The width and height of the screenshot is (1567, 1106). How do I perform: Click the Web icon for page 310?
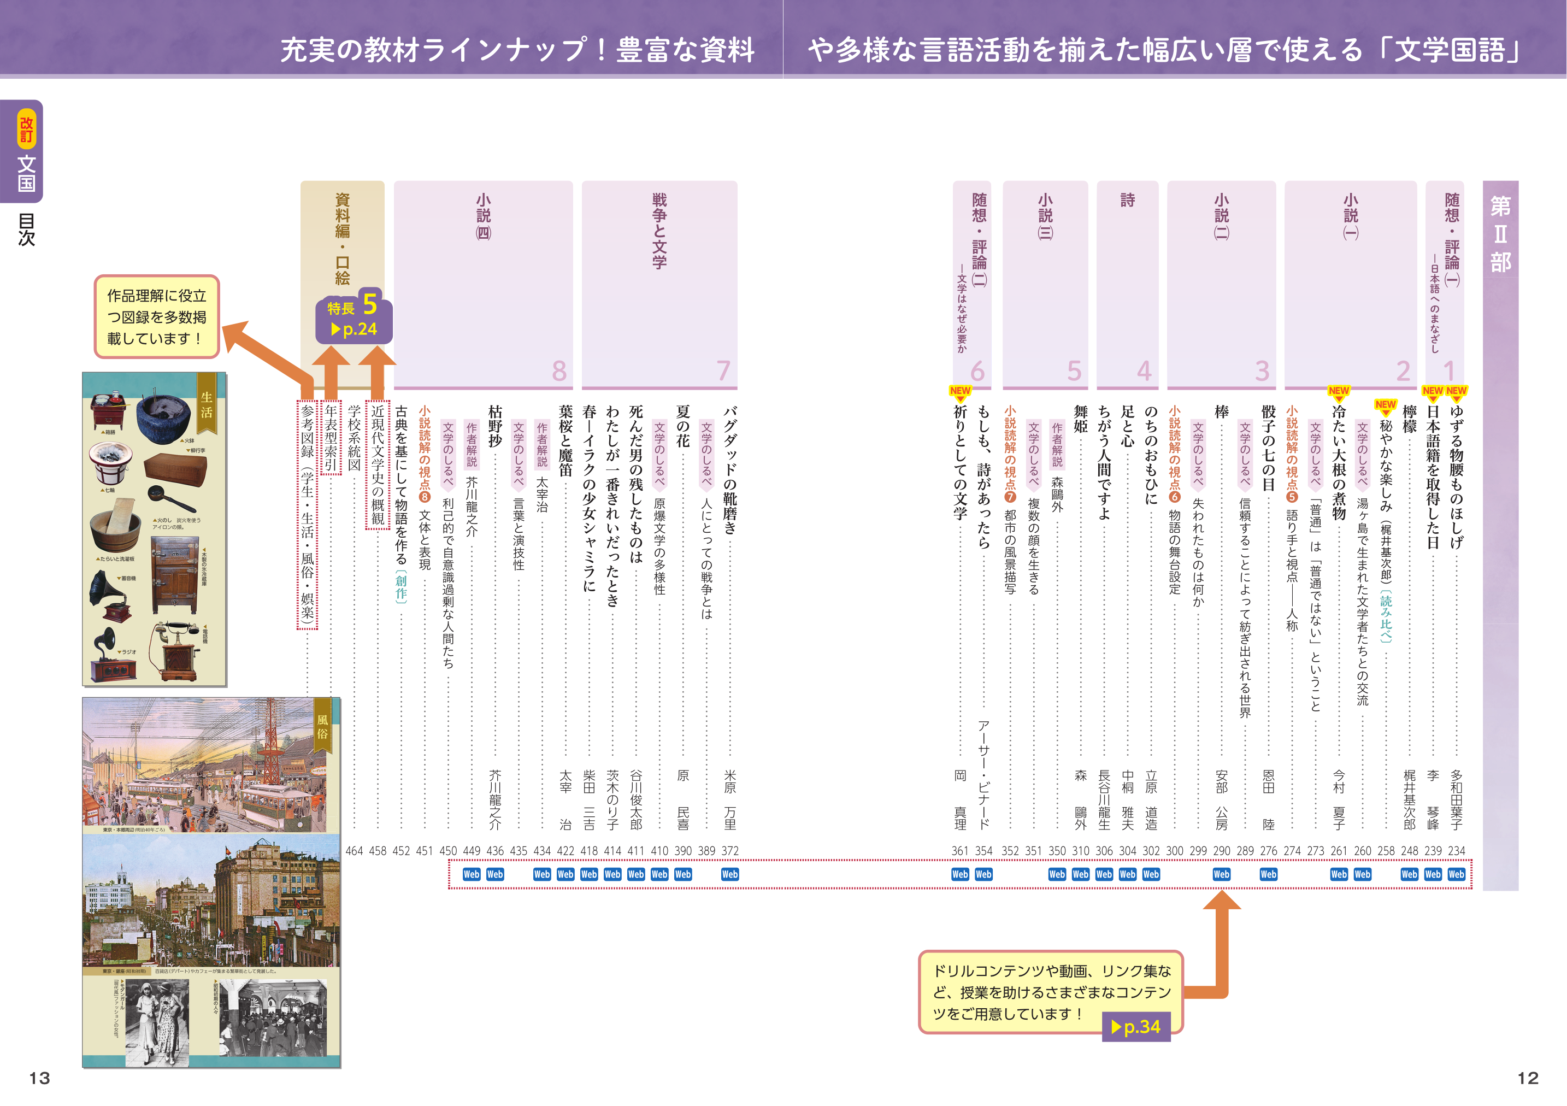pyautogui.click(x=1080, y=874)
